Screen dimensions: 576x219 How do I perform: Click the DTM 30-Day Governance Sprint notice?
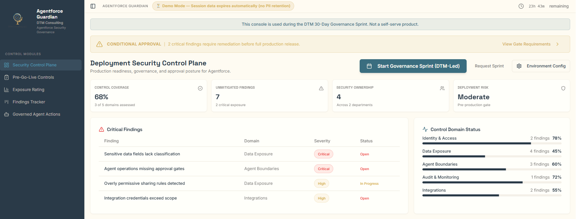point(330,24)
